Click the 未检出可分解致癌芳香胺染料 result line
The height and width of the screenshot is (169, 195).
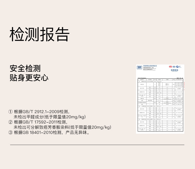pos(62,127)
